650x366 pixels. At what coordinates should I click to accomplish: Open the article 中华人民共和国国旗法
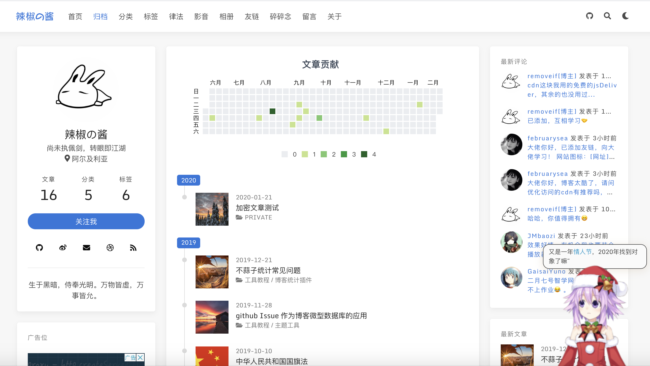coord(272,361)
